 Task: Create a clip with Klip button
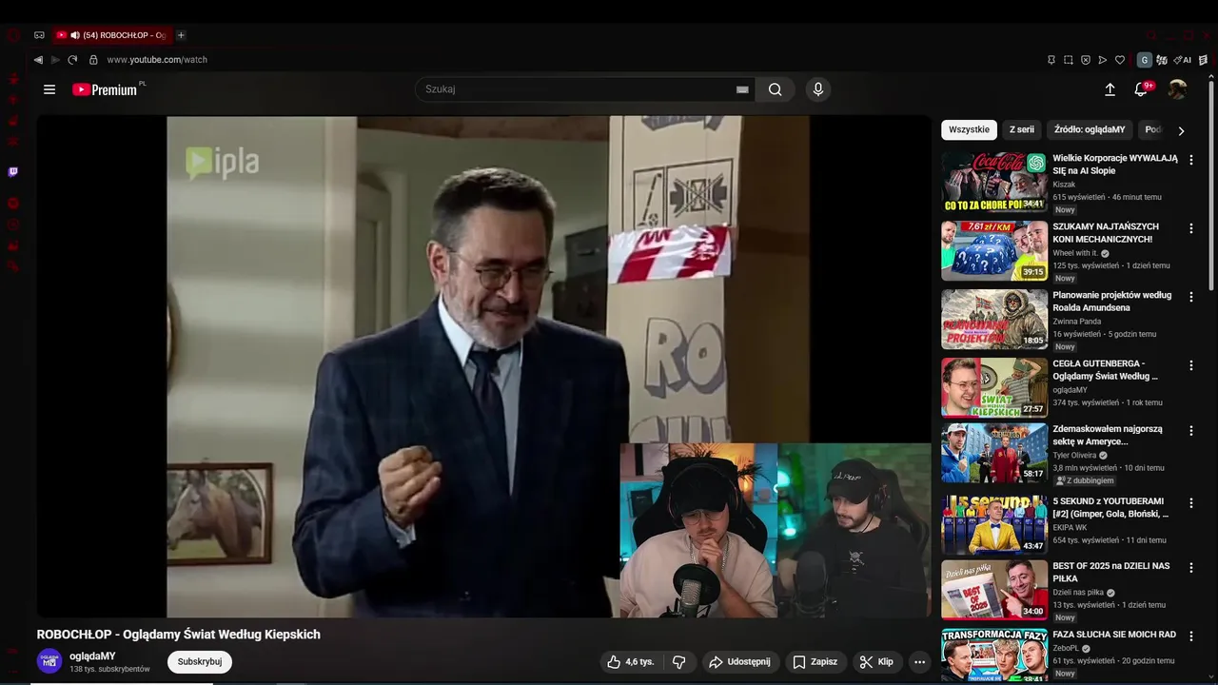coord(876,662)
